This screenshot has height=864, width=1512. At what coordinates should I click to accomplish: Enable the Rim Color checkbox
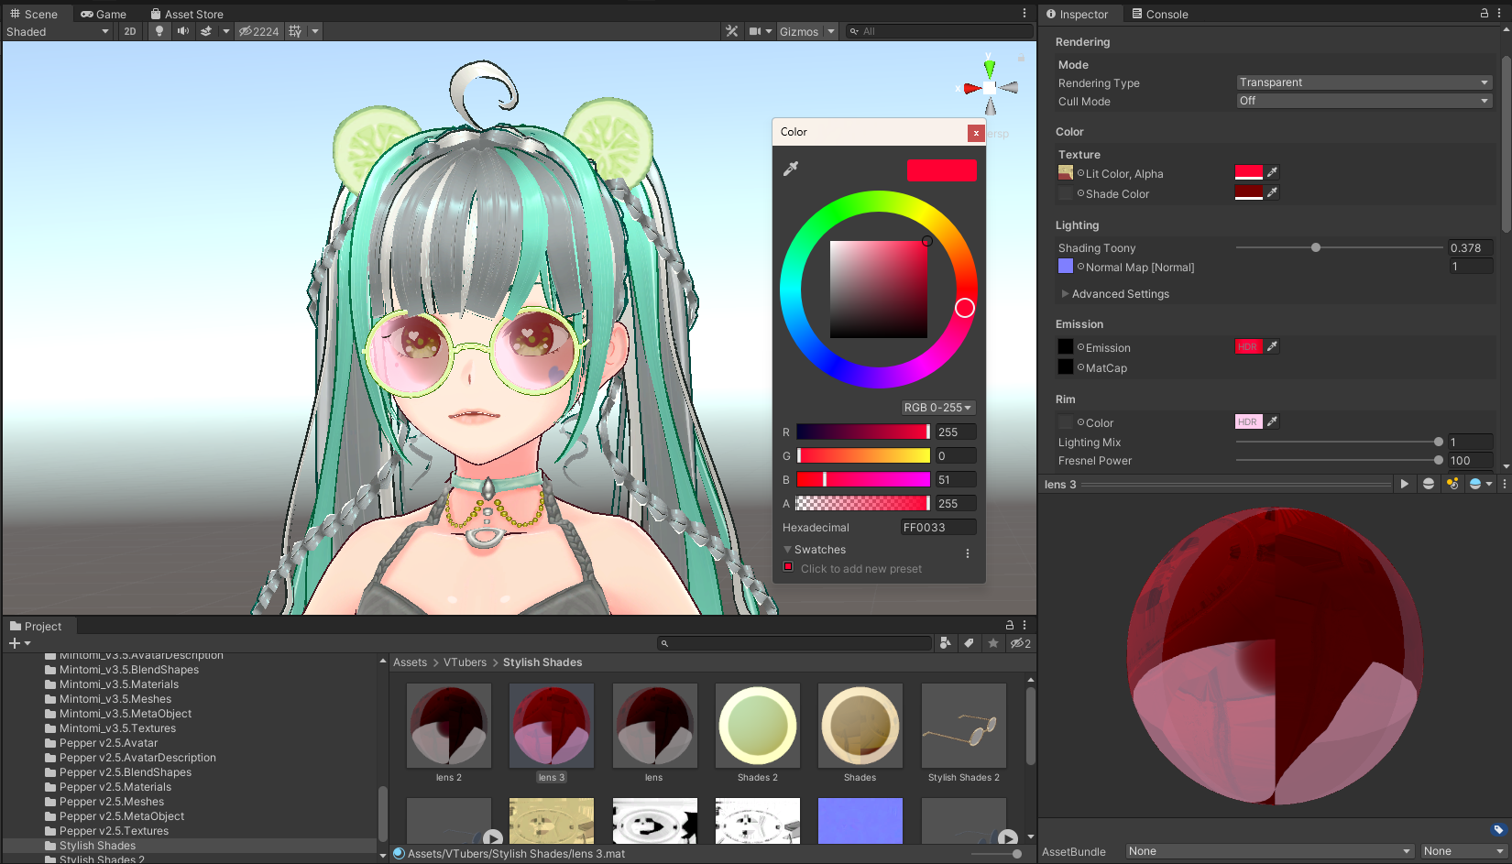click(1066, 421)
